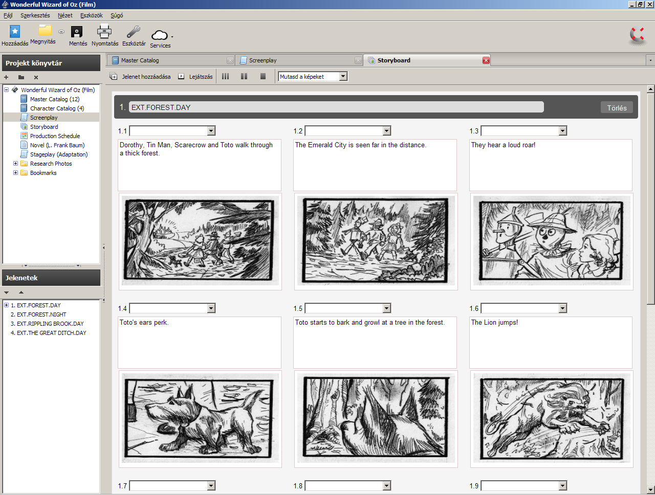Click the storyboard thumbnail for shot 1.1

(200, 241)
